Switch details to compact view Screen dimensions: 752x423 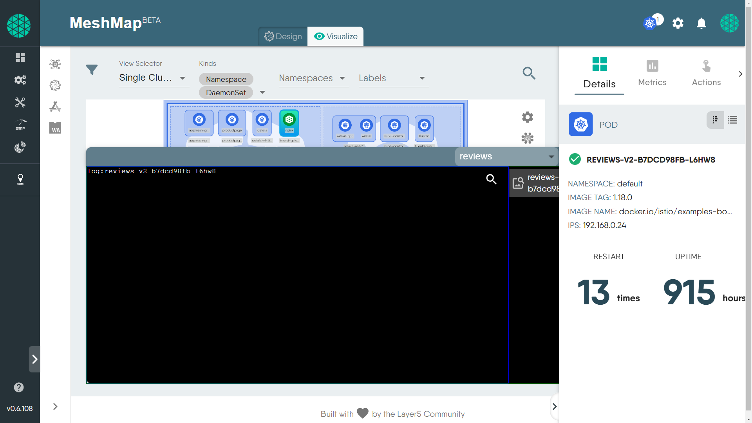tap(715, 120)
